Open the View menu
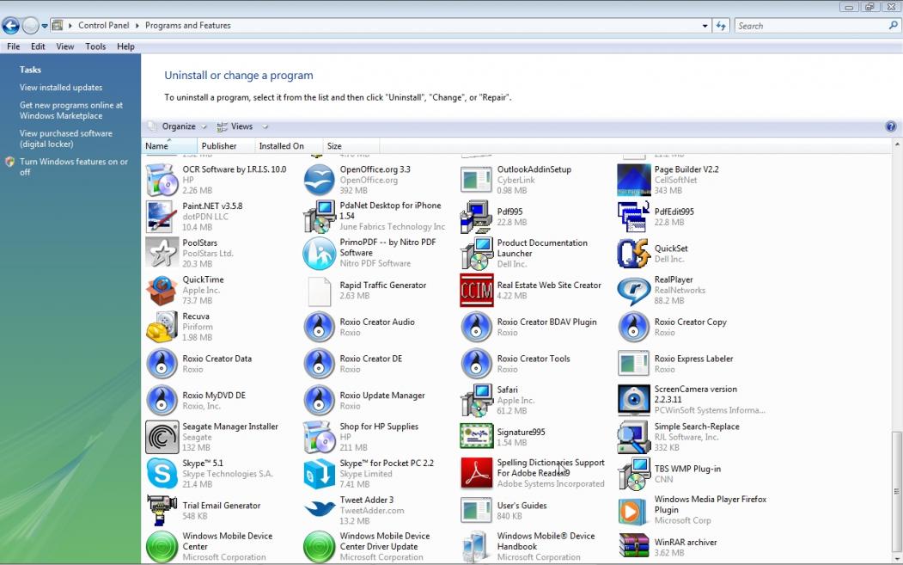The image size is (903, 565). tap(65, 46)
